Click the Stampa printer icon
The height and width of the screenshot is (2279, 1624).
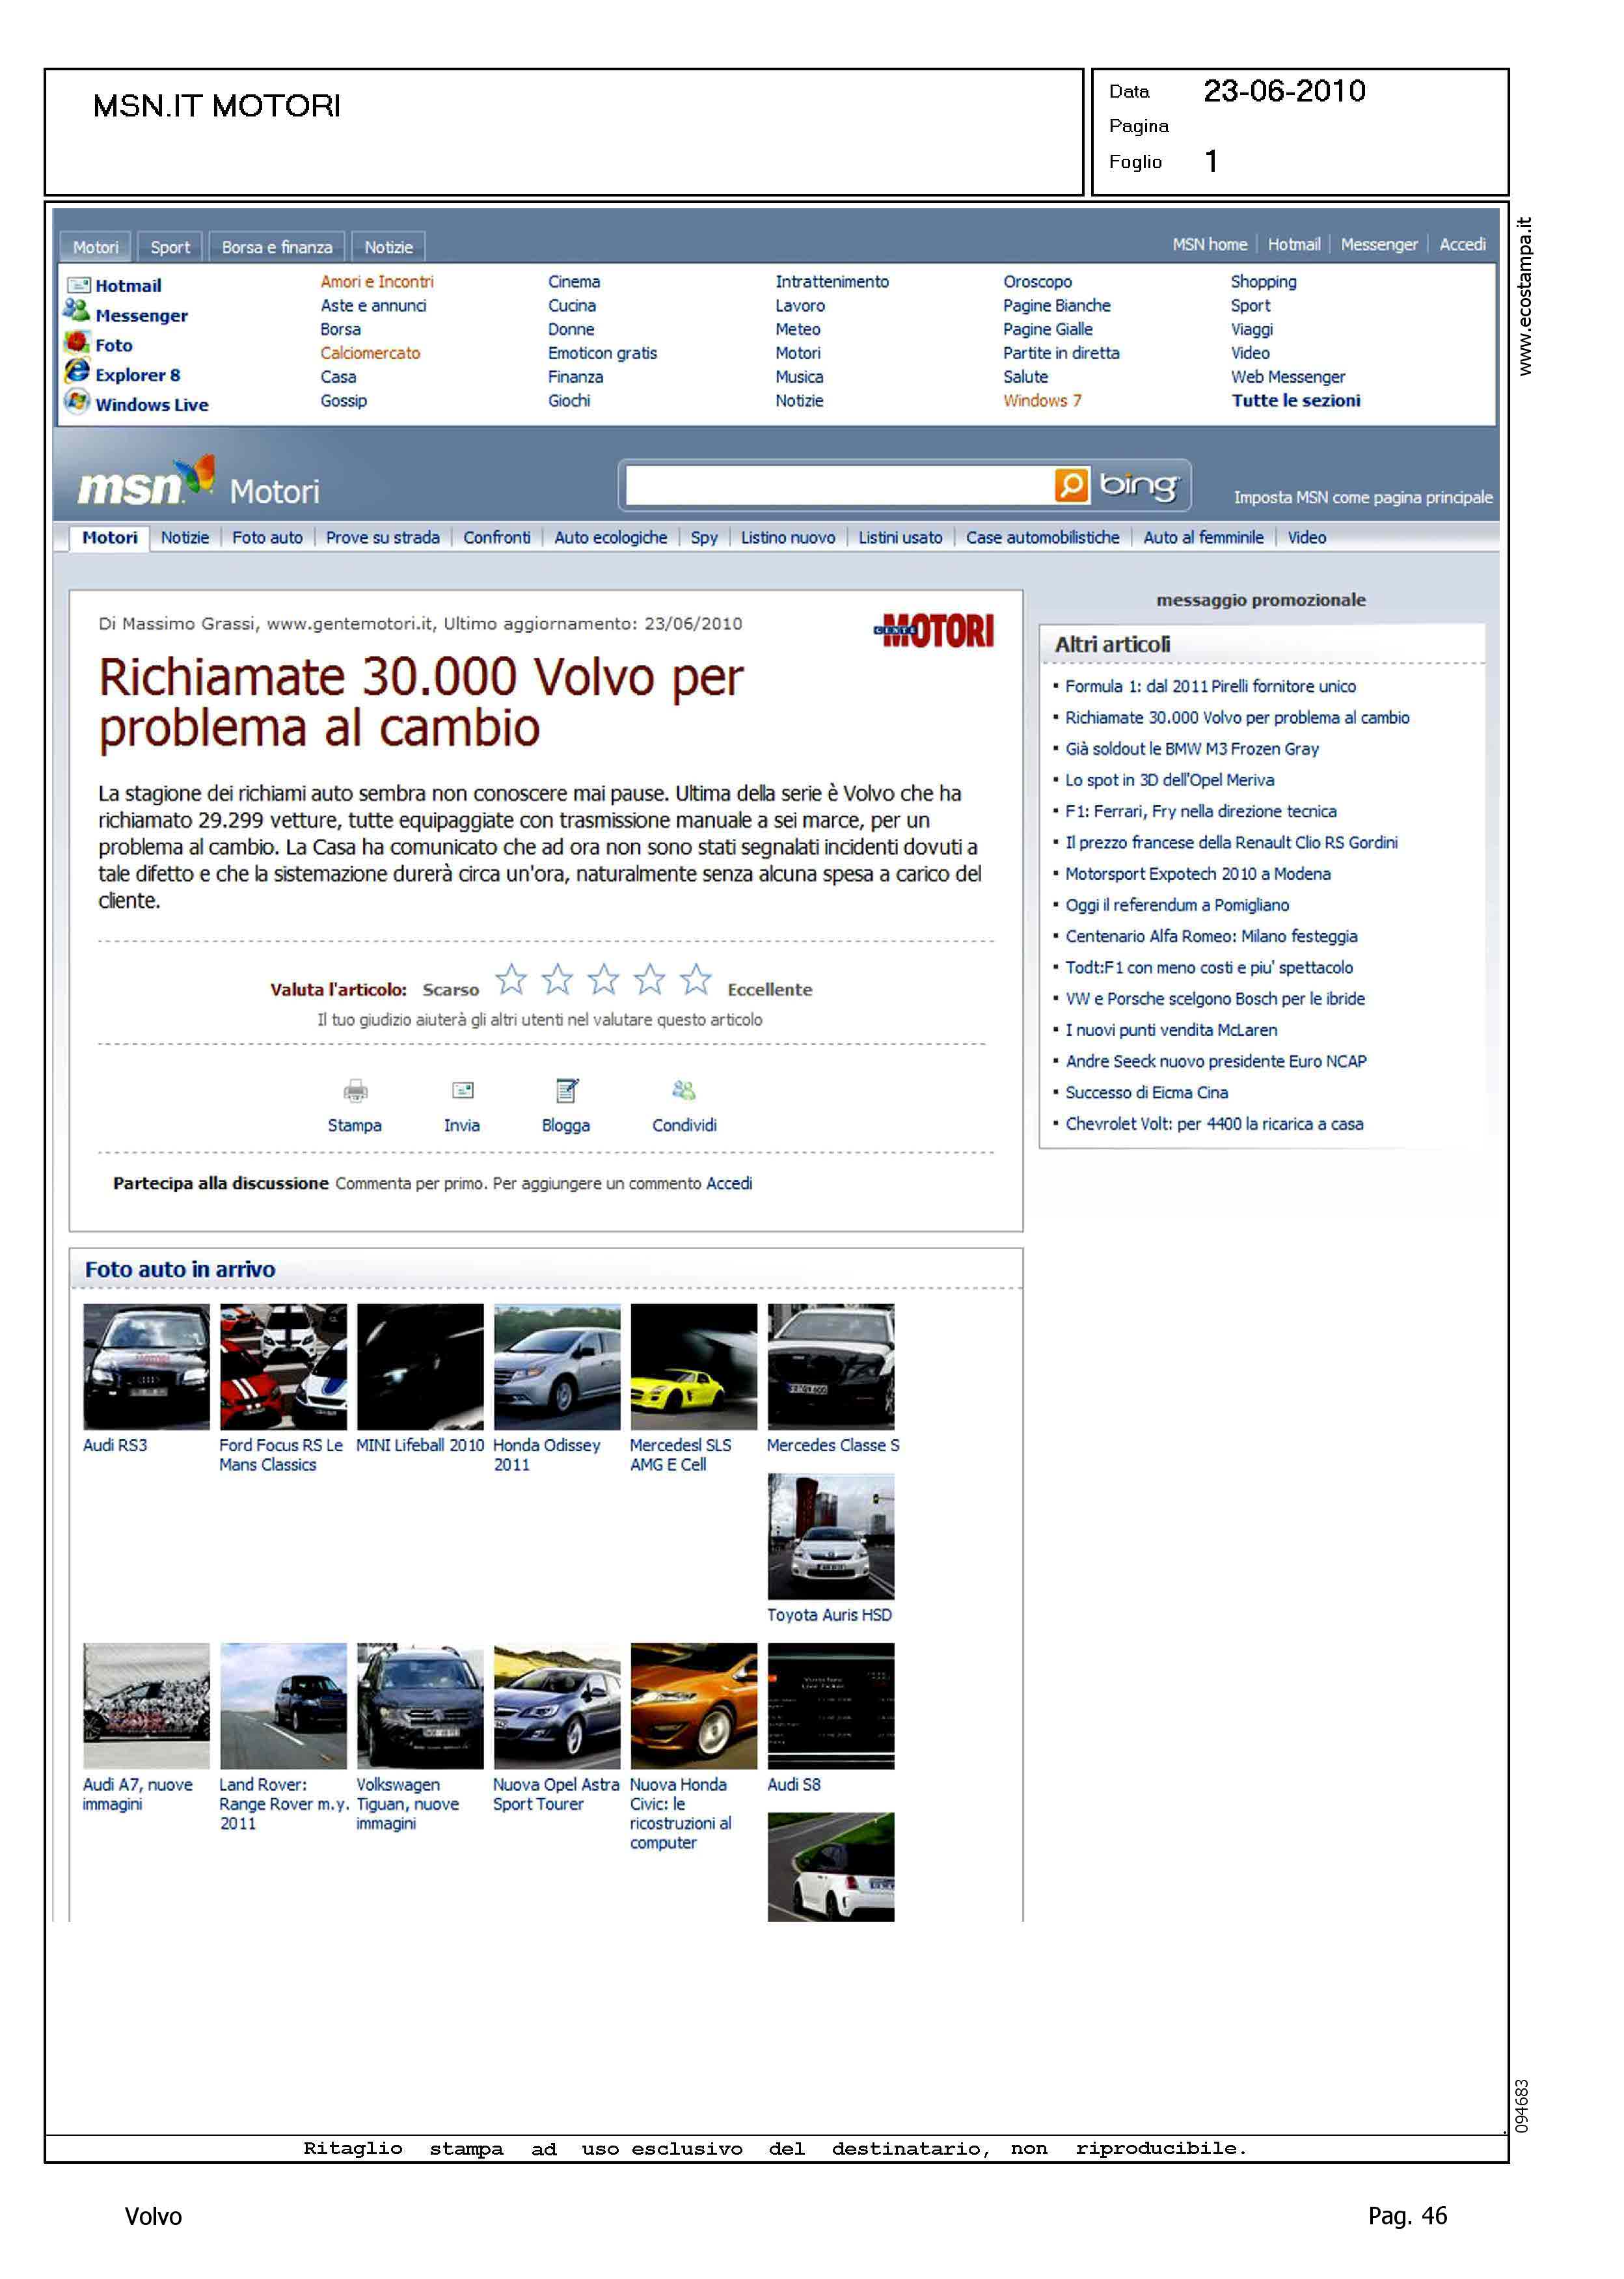tap(355, 1091)
